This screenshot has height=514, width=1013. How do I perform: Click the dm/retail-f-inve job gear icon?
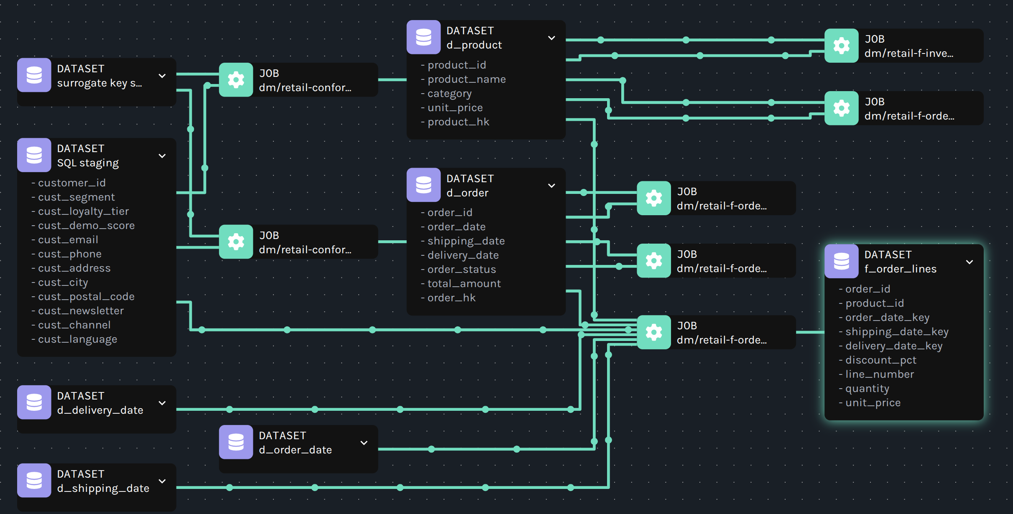tap(841, 46)
